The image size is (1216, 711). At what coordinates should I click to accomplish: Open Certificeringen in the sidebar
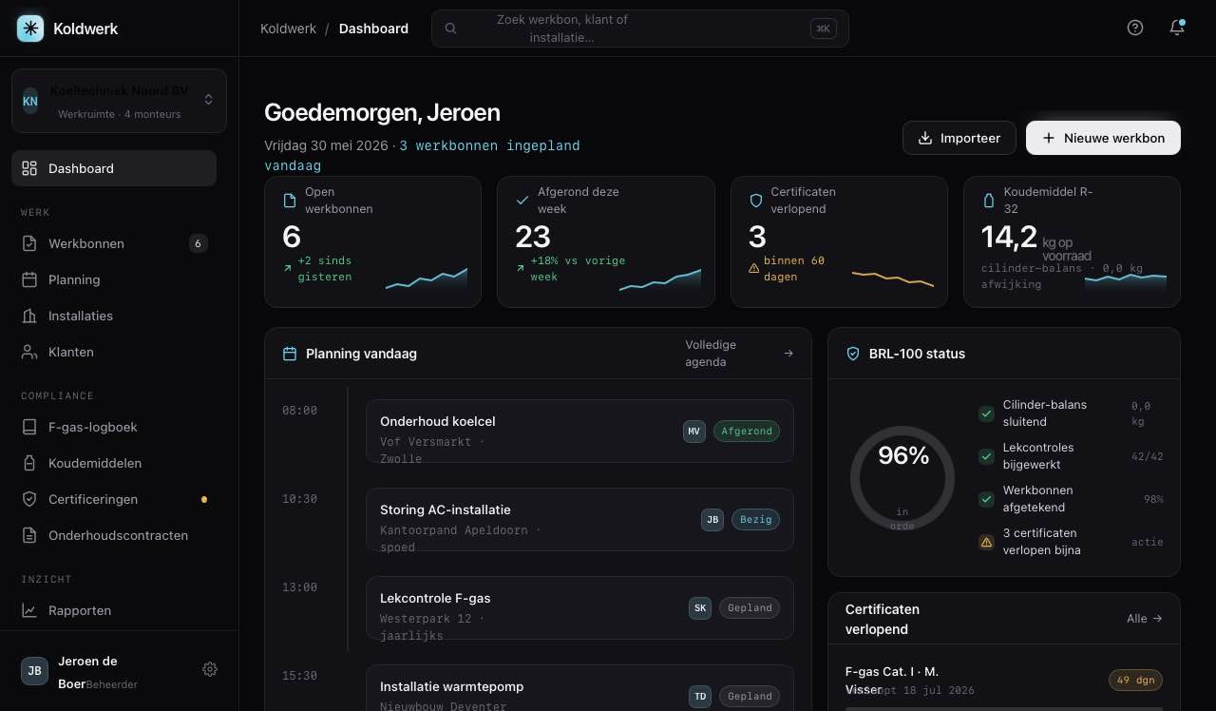tap(114, 499)
